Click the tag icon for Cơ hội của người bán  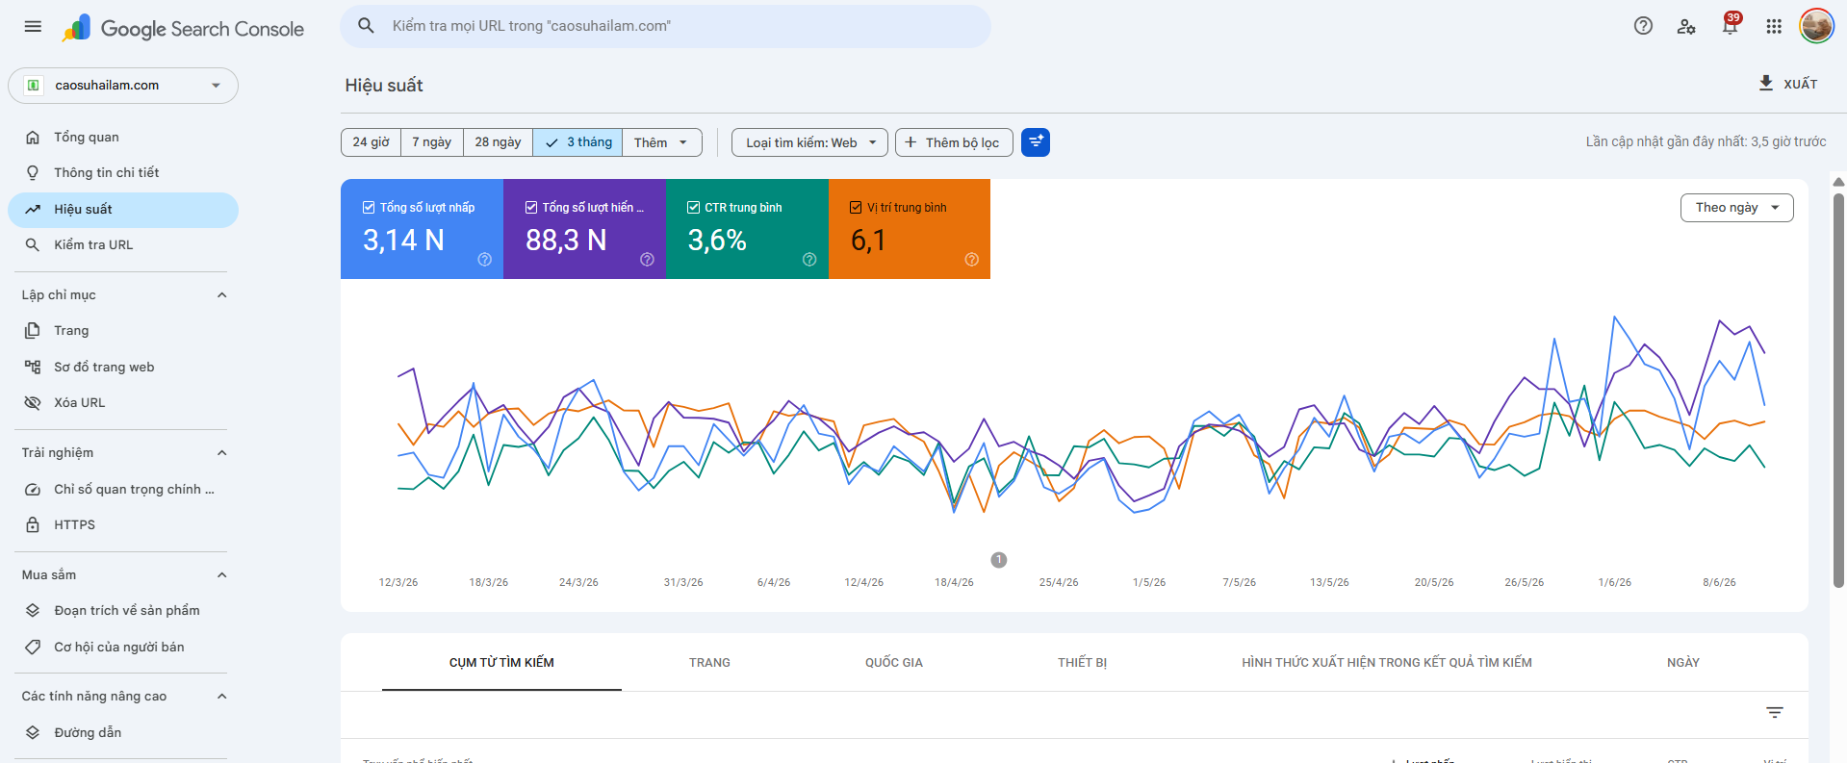(33, 647)
